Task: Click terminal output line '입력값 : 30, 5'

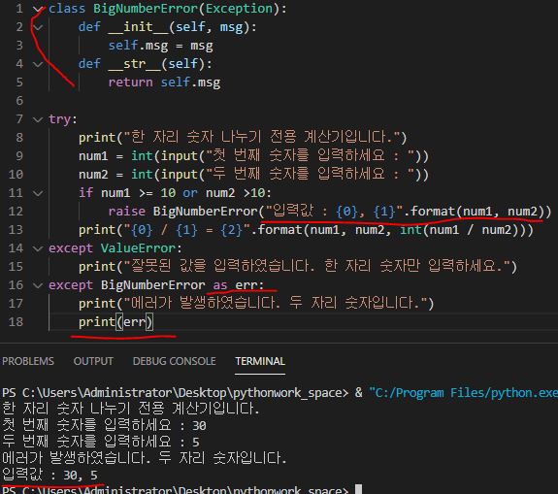Action: (x=49, y=476)
